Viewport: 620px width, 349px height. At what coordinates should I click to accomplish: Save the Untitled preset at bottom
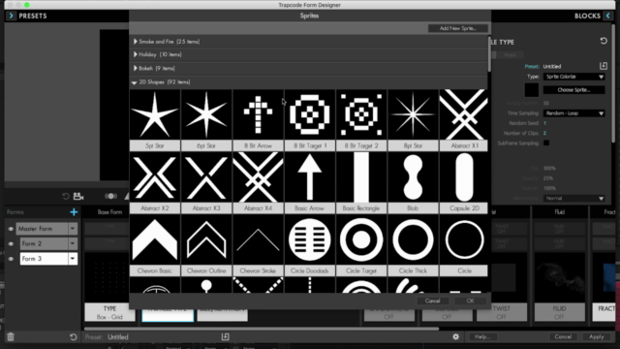coord(225,336)
